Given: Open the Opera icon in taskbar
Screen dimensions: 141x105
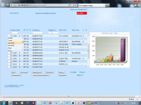Looking at the screenshot, I should 50,103.
